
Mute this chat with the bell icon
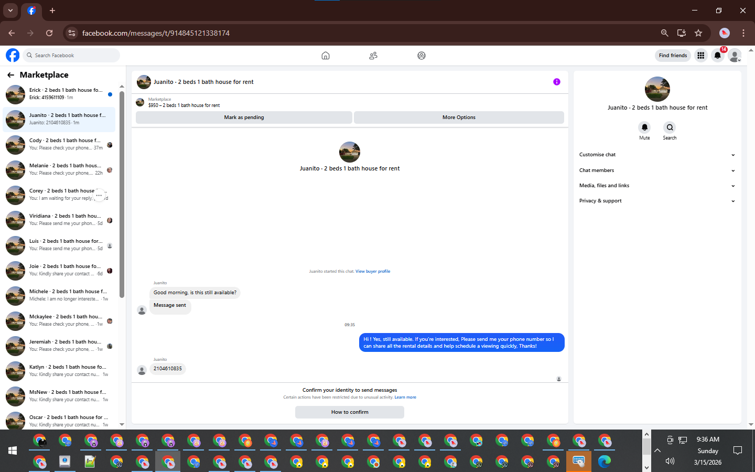644,127
